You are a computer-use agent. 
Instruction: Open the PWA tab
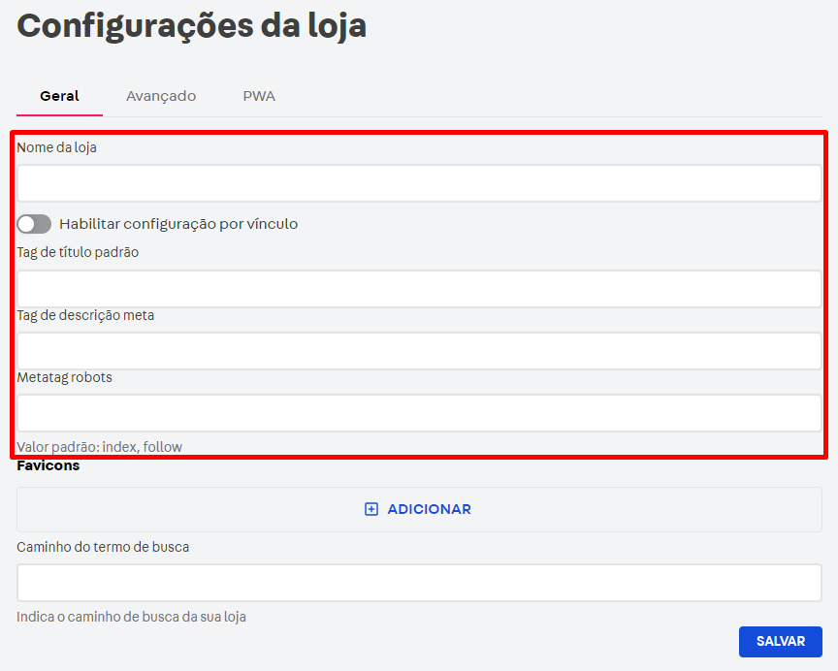(x=258, y=96)
